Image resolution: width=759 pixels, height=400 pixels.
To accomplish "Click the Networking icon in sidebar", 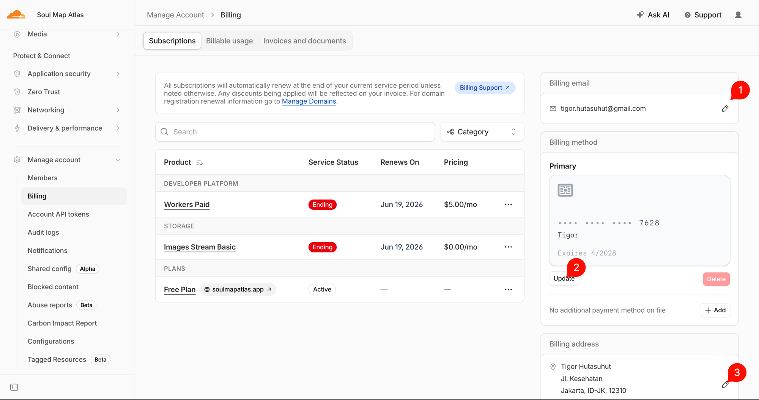I will [17, 110].
